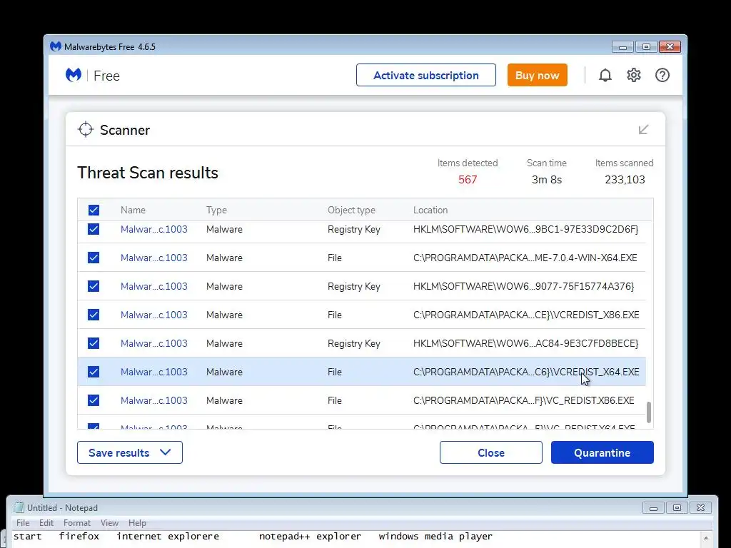731x548 pixels.
Task: Click the Close button in scan results
Action: [x=491, y=452]
